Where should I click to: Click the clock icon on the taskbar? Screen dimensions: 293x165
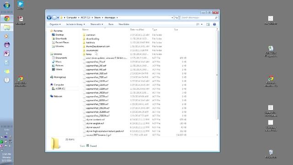pos(7,80)
